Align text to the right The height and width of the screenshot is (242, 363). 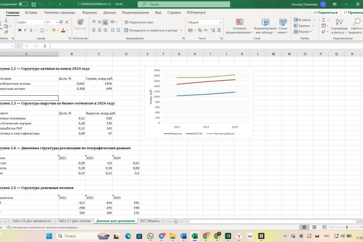pyautogui.click(x=105, y=30)
